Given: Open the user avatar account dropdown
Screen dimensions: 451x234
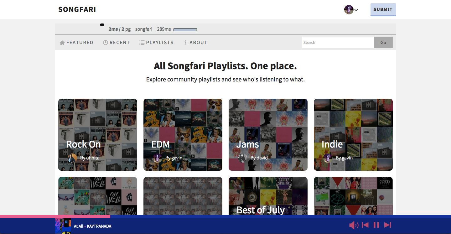Looking at the screenshot, I should pyautogui.click(x=351, y=10).
